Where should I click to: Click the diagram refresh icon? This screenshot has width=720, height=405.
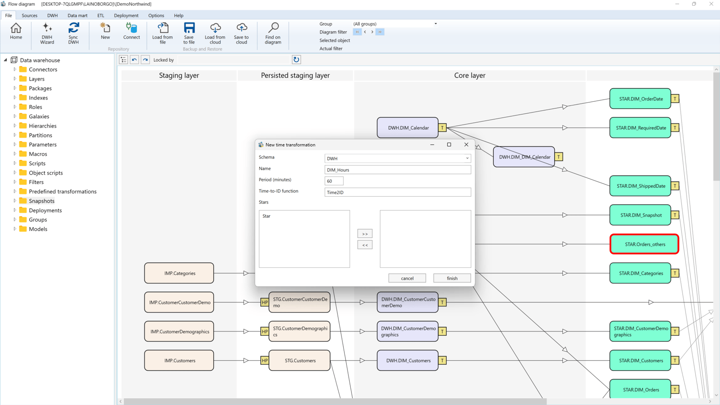296,60
